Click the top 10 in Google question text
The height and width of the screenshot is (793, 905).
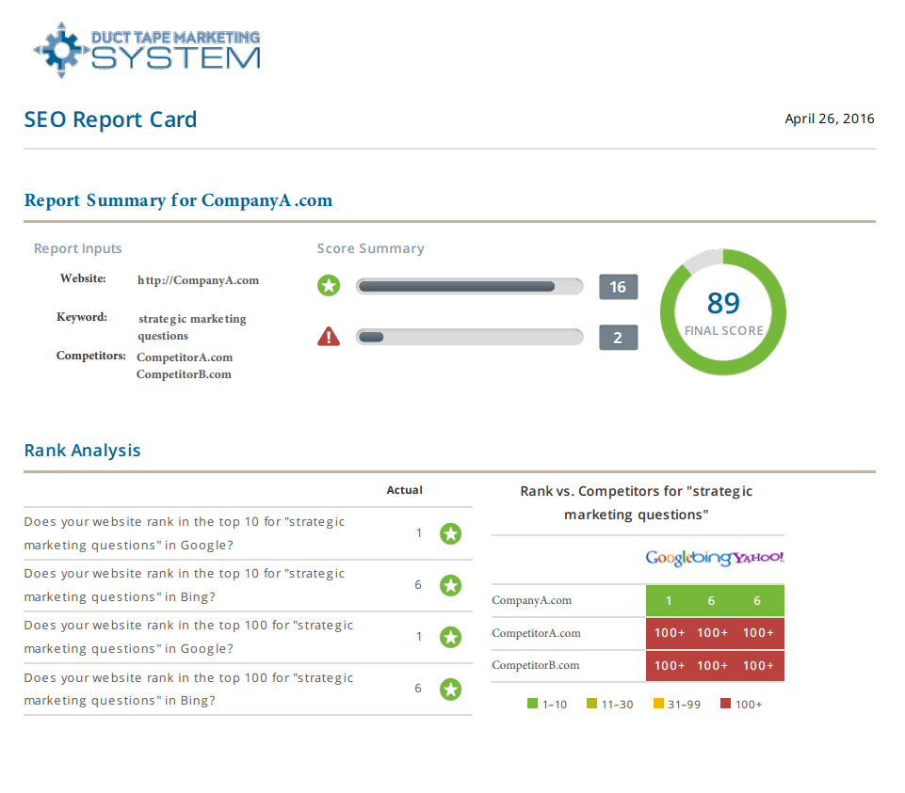click(185, 533)
